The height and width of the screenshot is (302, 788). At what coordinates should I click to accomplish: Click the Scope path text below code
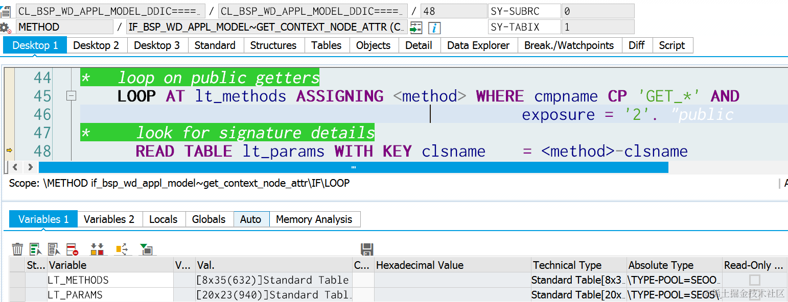click(x=179, y=183)
